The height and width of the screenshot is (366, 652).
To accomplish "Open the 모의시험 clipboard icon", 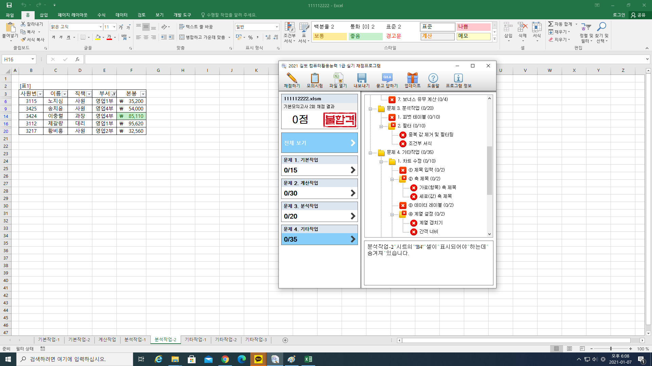I will [x=314, y=78].
